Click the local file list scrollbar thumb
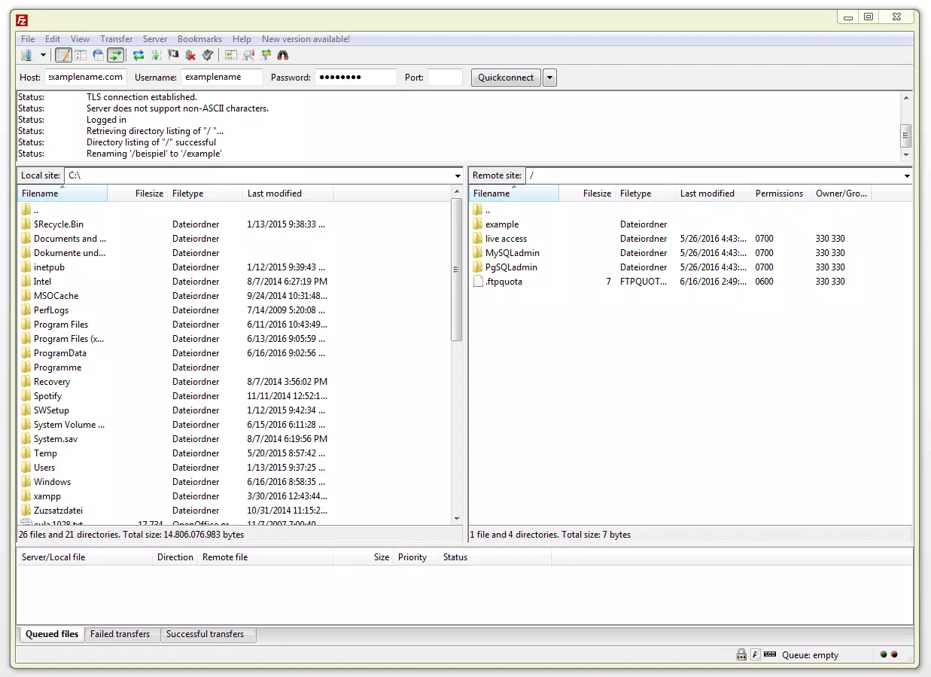 (457, 270)
